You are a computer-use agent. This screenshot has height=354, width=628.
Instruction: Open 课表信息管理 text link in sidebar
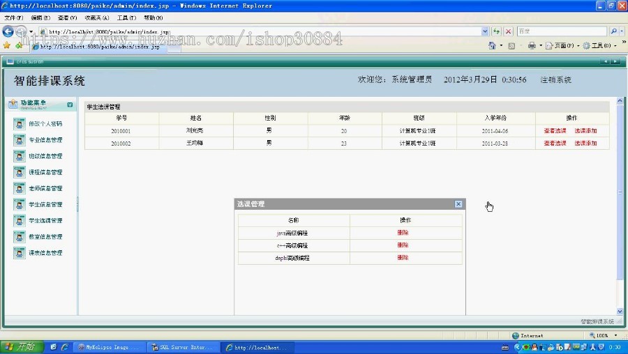tap(45, 253)
